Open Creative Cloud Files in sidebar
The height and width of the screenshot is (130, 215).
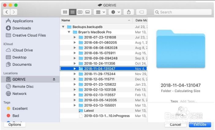click(x=26, y=35)
